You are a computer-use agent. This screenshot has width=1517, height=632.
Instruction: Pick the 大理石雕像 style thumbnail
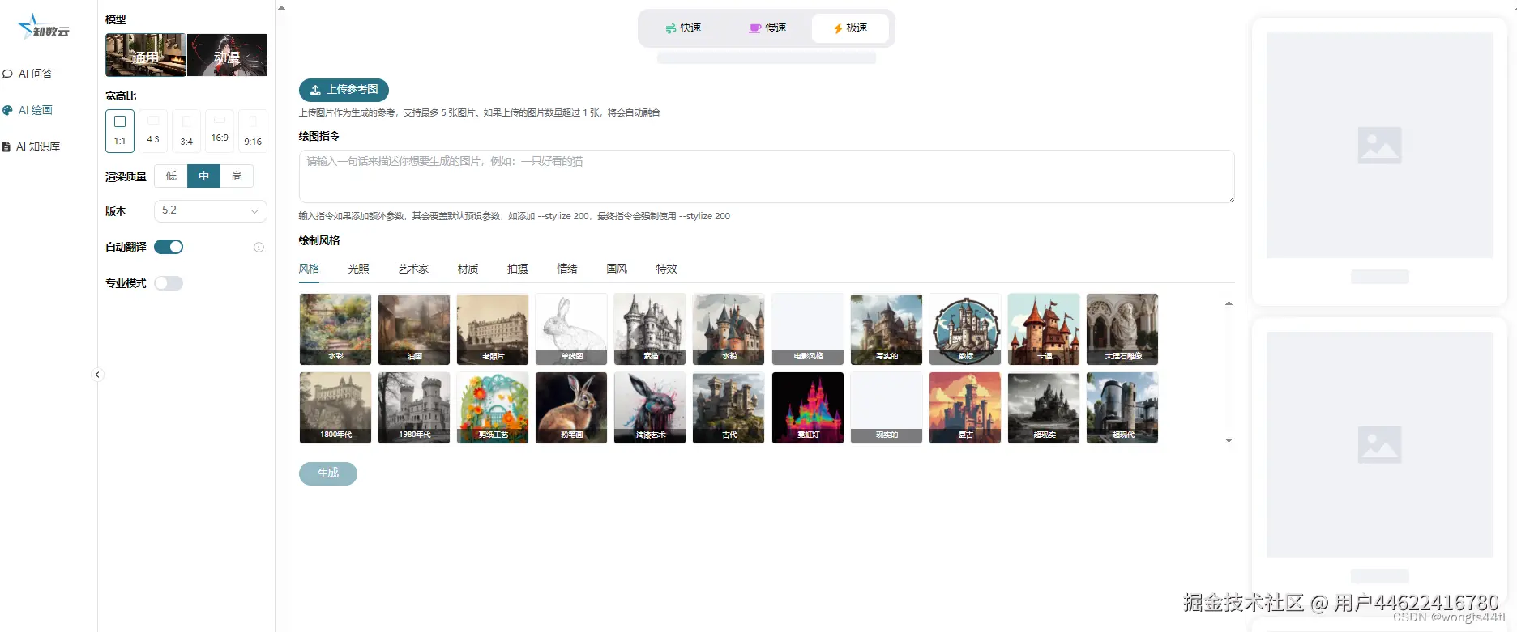(1122, 329)
